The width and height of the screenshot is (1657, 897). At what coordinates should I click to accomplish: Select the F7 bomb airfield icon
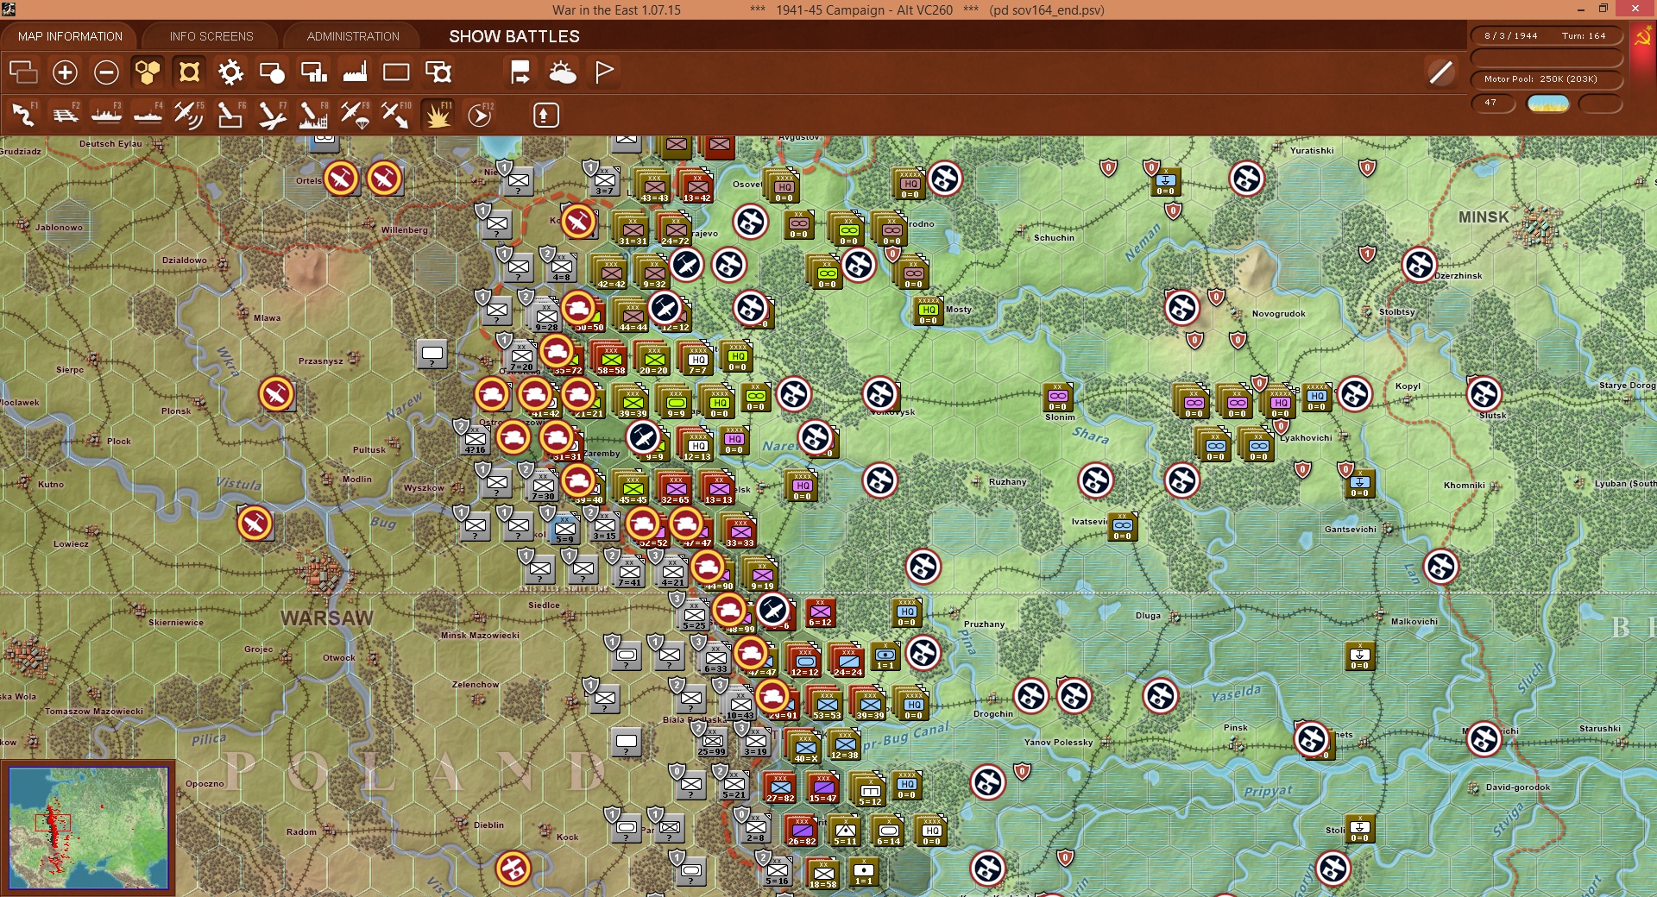[272, 115]
